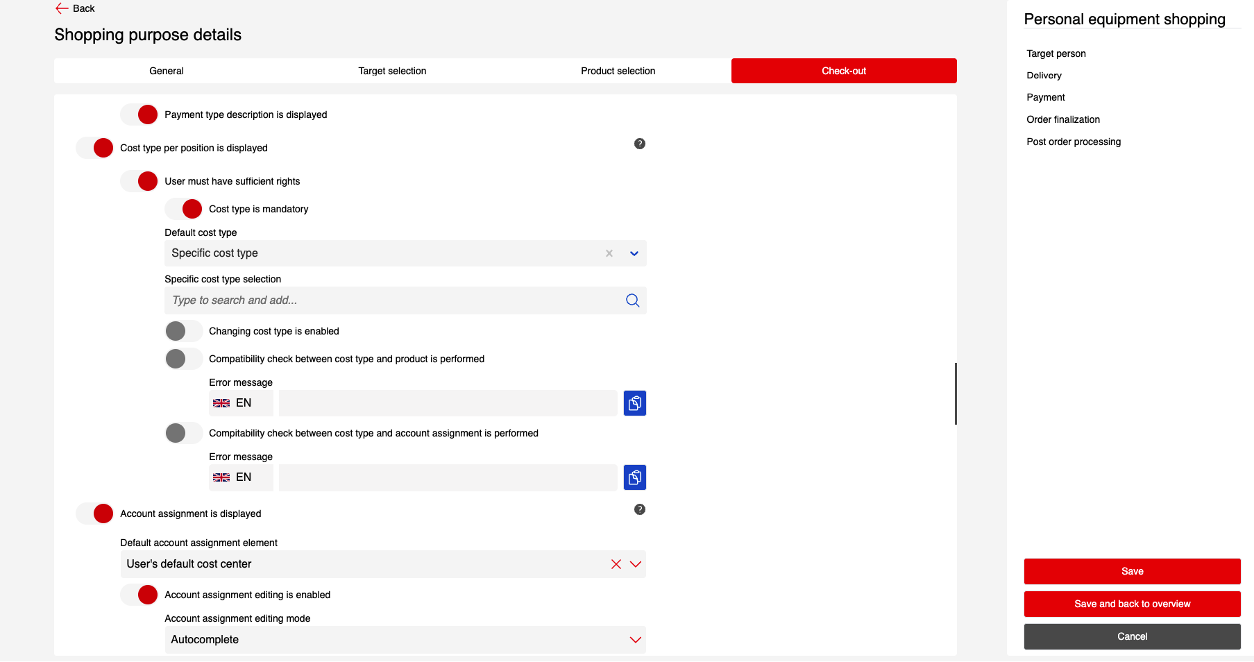The height and width of the screenshot is (662, 1254).
Task: Expand Default account assignment element dropdown
Action: pyautogui.click(x=635, y=564)
